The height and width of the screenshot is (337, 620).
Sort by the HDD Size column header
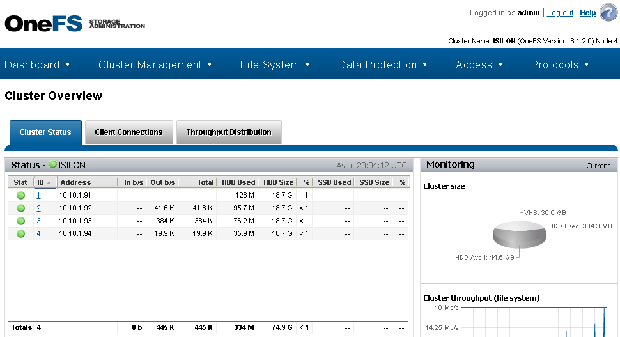click(x=278, y=182)
